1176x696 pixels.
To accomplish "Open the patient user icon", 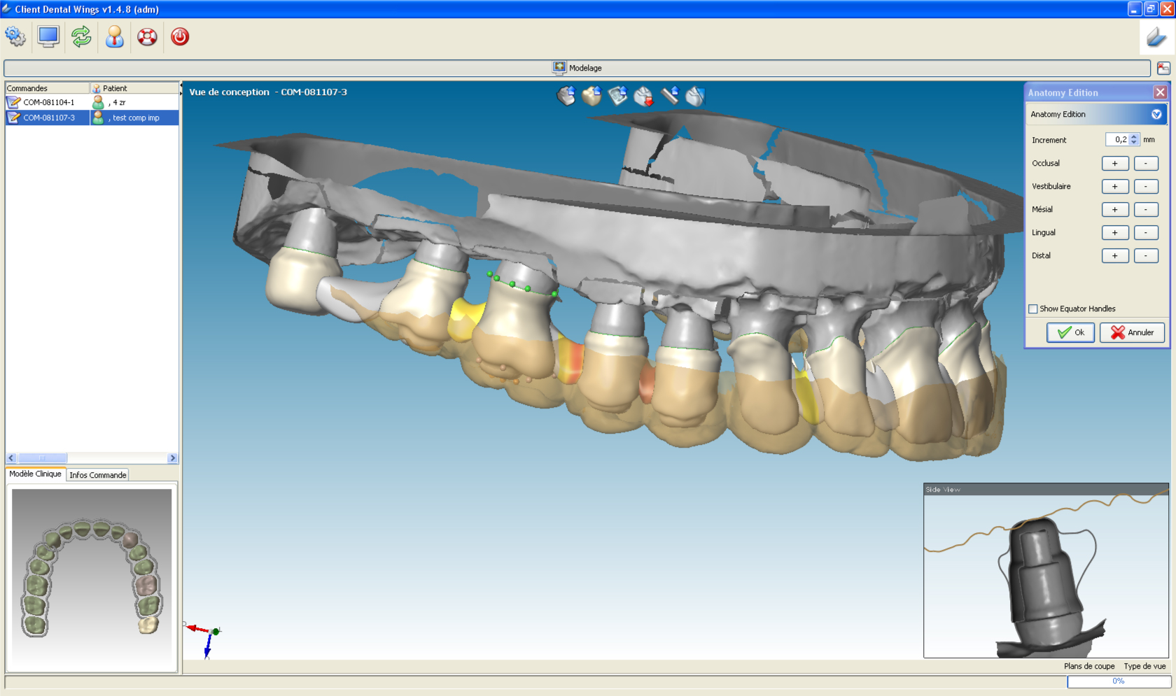I will tap(115, 36).
